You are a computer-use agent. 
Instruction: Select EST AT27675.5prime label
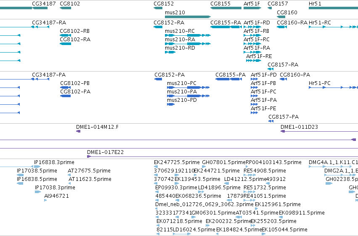pos(89,171)
